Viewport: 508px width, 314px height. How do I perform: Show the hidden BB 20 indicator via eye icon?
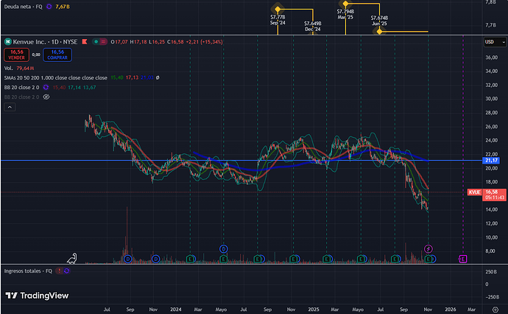(x=46, y=97)
